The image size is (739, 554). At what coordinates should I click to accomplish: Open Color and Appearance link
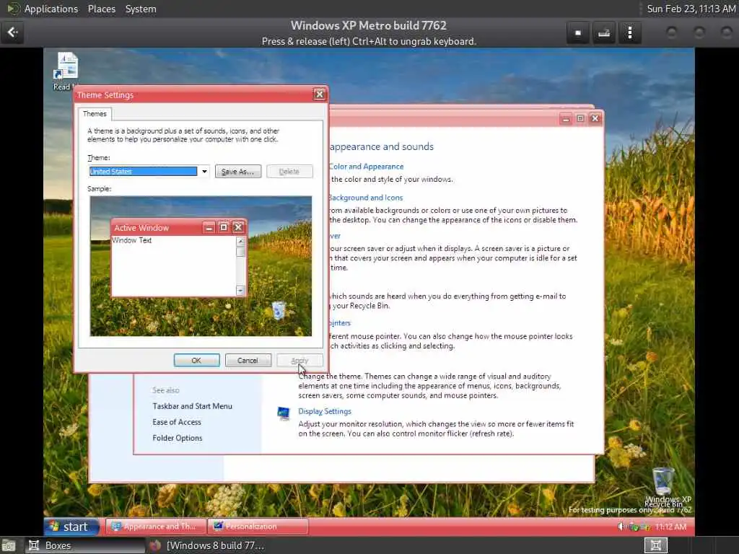tap(366, 167)
